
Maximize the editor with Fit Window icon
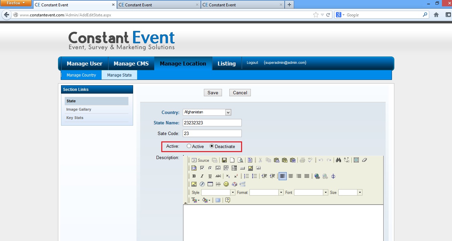[x=218, y=200]
